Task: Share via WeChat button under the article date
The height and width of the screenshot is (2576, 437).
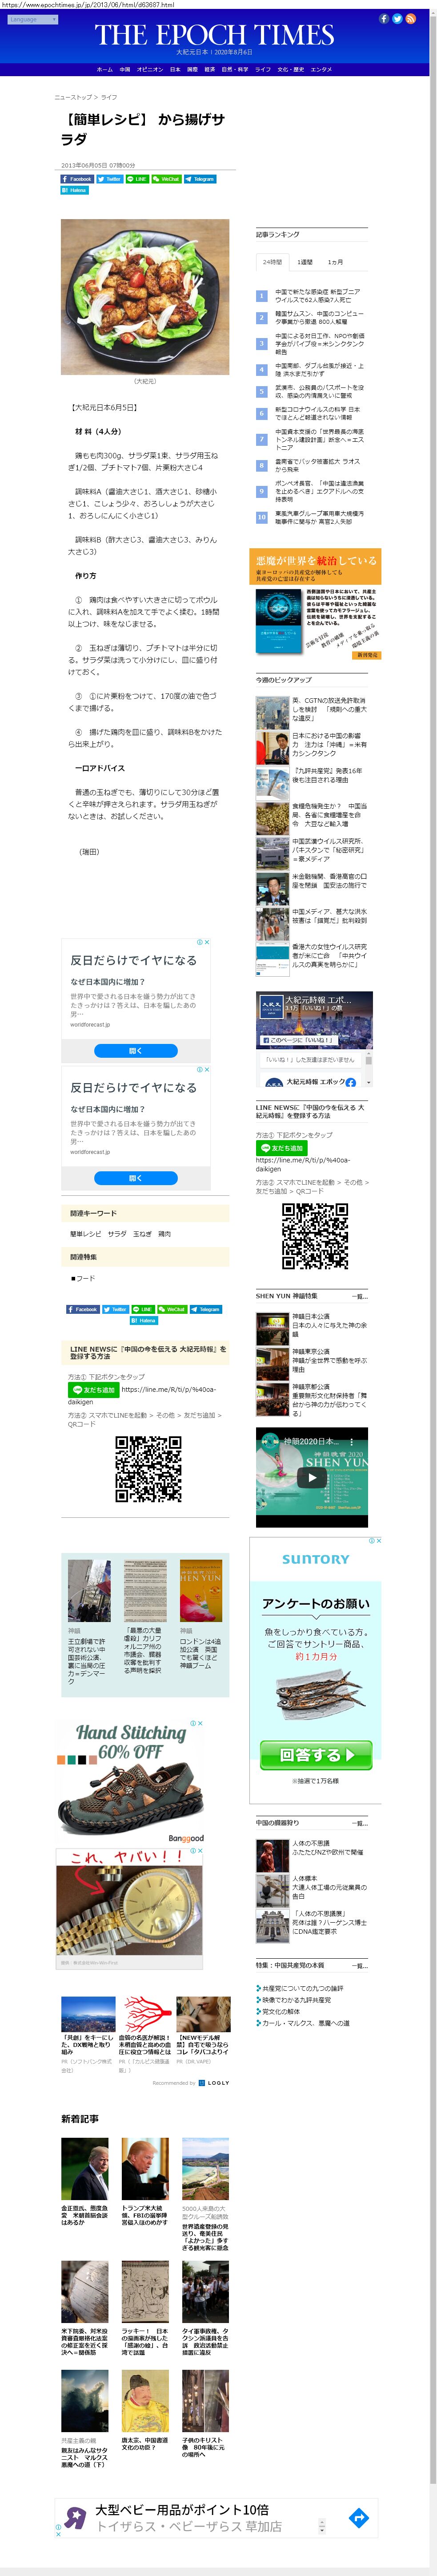Action: [x=167, y=179]
